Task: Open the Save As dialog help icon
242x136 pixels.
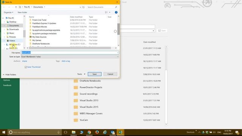Action: click(x=116, y=12)
